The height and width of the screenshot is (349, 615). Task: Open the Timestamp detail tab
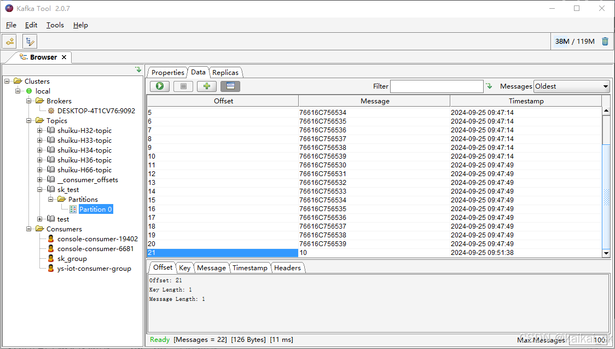250,268
